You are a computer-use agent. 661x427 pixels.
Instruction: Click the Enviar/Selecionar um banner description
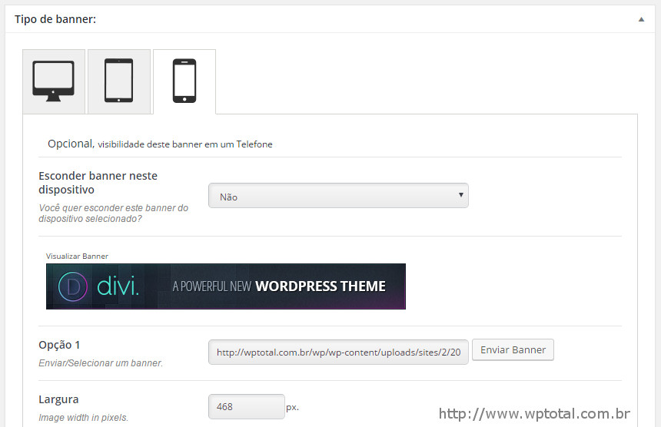pos(101,363)
